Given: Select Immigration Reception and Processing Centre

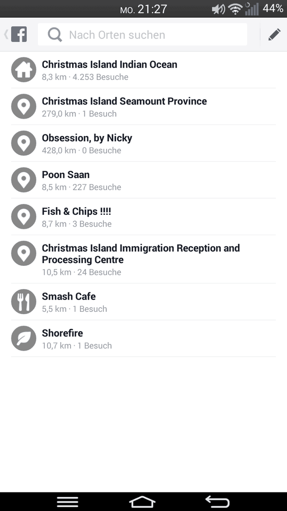Looking at the screenshot, I should pos(143,259).
